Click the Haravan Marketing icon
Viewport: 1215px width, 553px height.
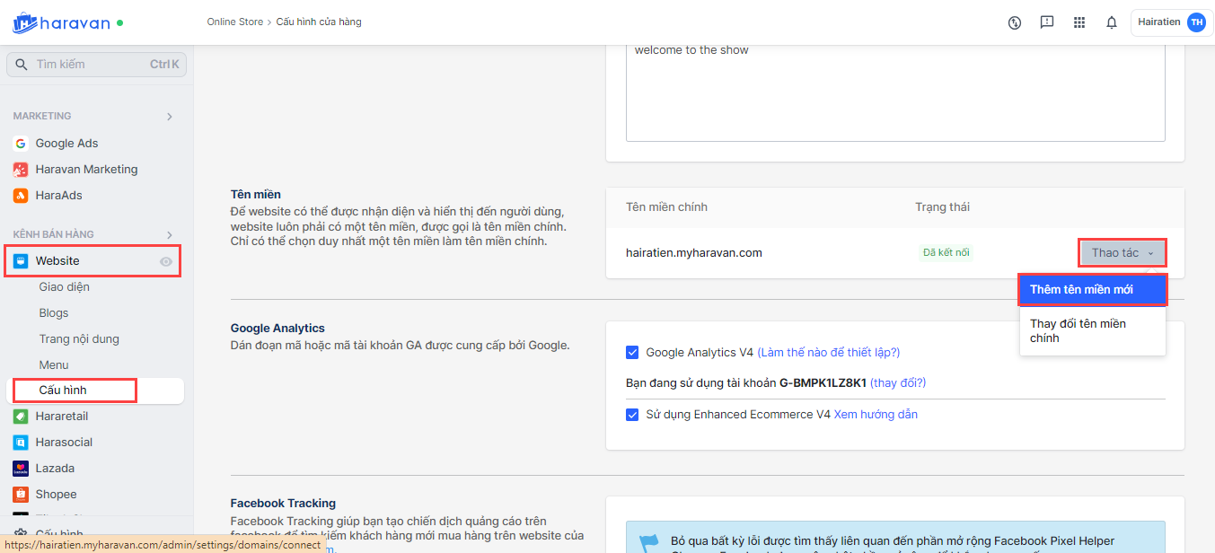(21, 170)
